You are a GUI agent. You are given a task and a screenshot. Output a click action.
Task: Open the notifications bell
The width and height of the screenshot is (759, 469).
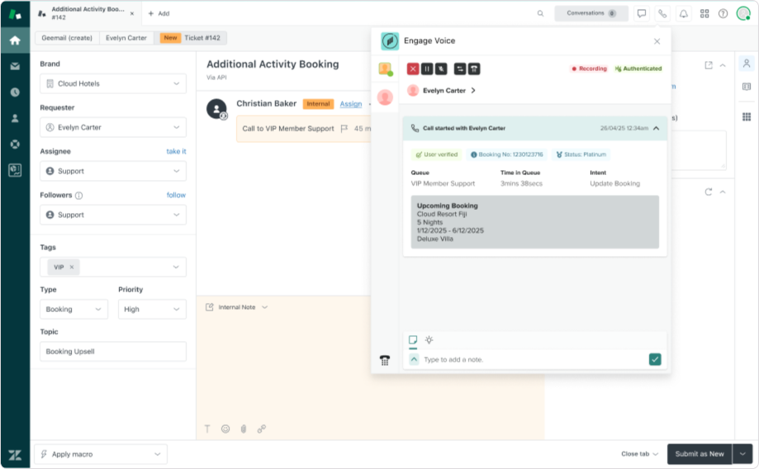684,13
